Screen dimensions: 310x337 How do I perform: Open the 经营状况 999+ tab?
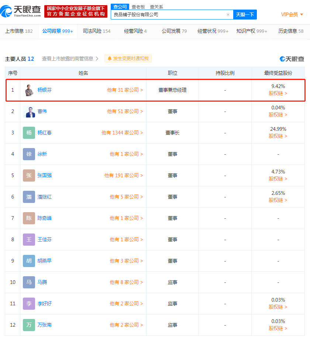213,31
